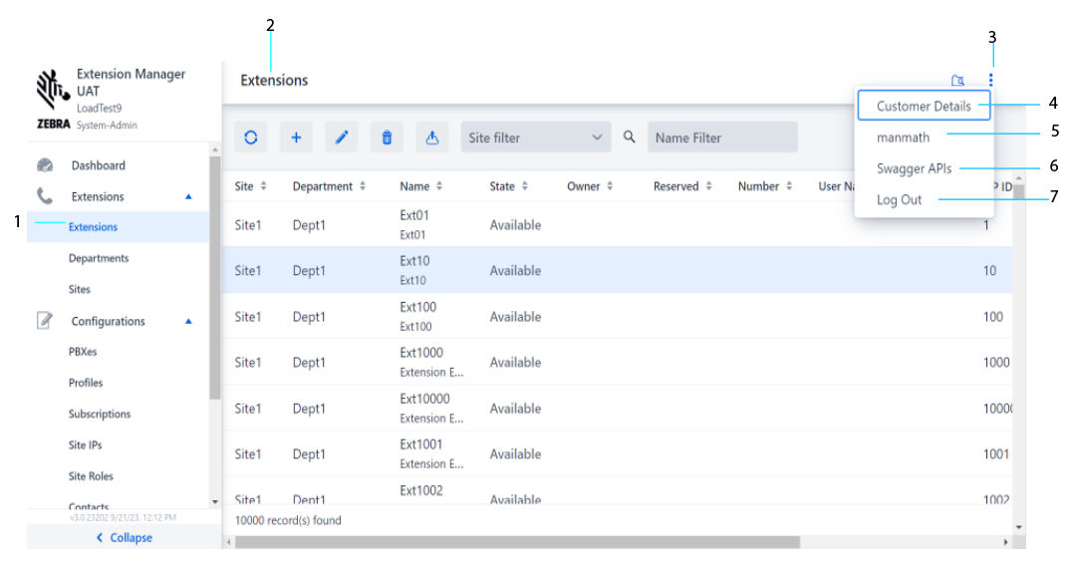Open Departments in the sidebar
1077x573 pixels.
click(x=99, y=258)
